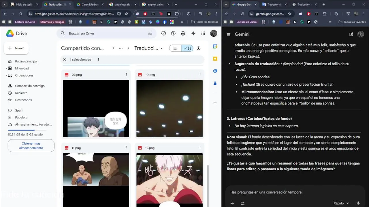369x207 pixels.
Task: Switch to the Clean&Redraw tab
Action: (x=90, y=5)
